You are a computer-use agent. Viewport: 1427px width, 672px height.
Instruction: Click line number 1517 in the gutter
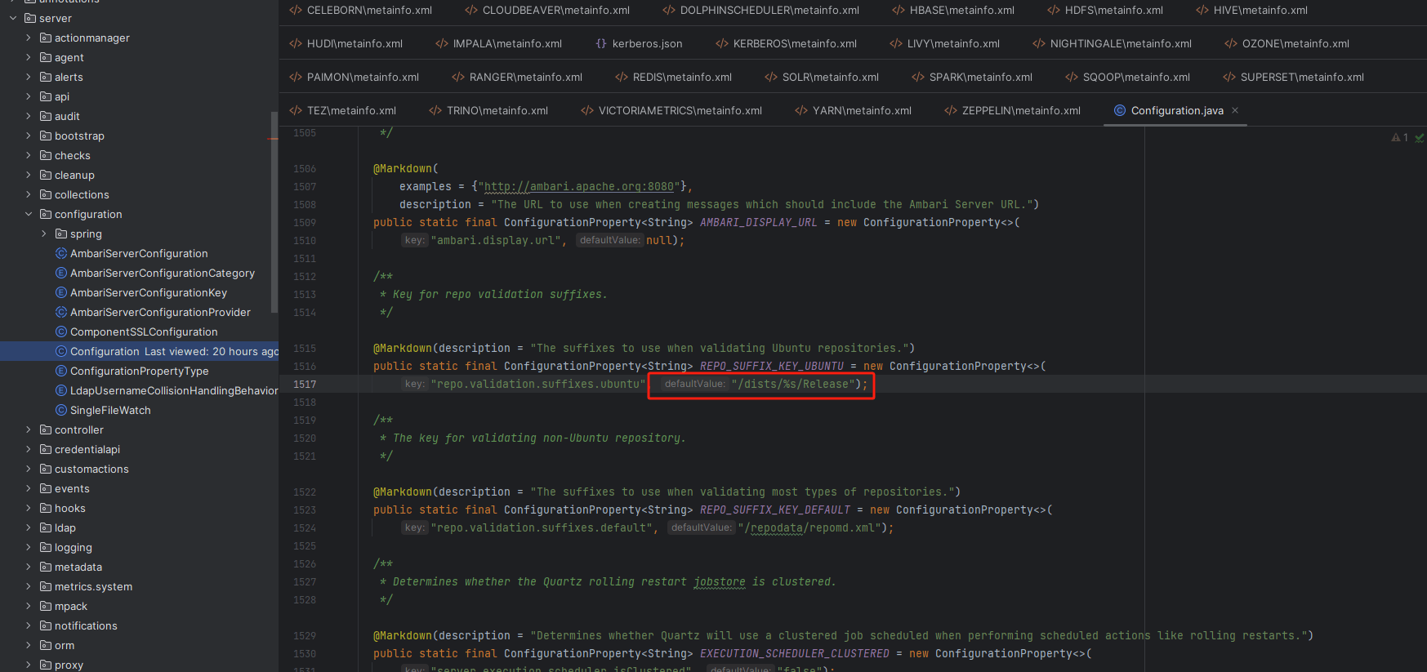pyautogui.click(x=305, y=384)
